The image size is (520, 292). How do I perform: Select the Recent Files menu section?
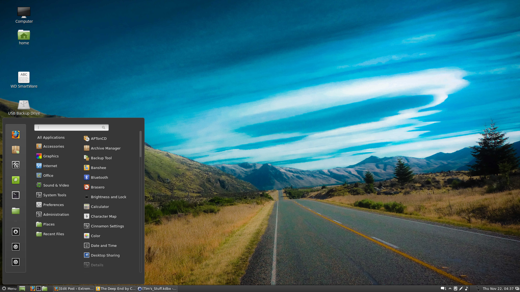pos(53,234)
